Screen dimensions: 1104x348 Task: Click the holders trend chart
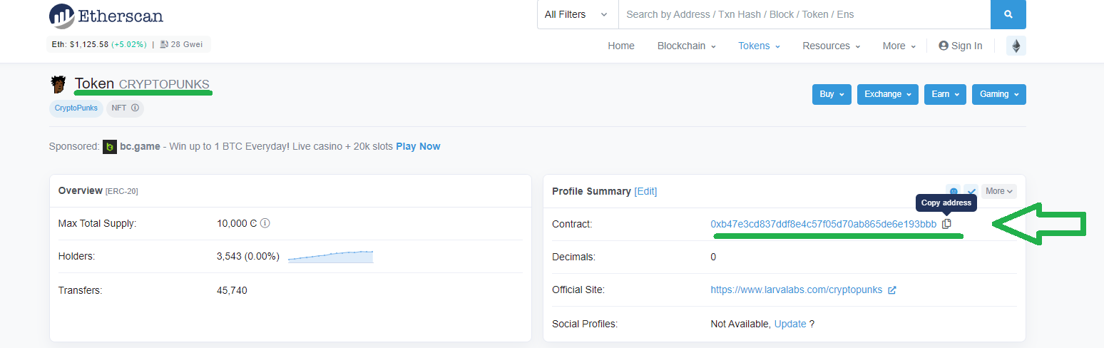(330, 257)
